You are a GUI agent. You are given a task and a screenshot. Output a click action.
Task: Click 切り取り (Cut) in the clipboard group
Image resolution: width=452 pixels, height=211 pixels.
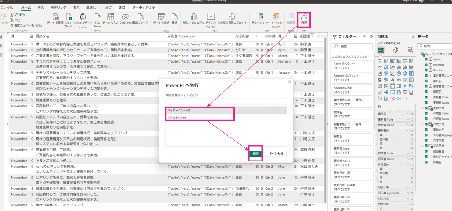17,15
